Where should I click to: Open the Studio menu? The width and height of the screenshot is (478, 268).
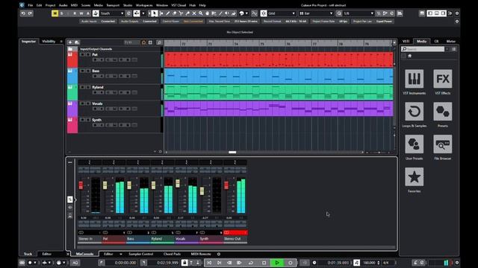tap(128, 5)
